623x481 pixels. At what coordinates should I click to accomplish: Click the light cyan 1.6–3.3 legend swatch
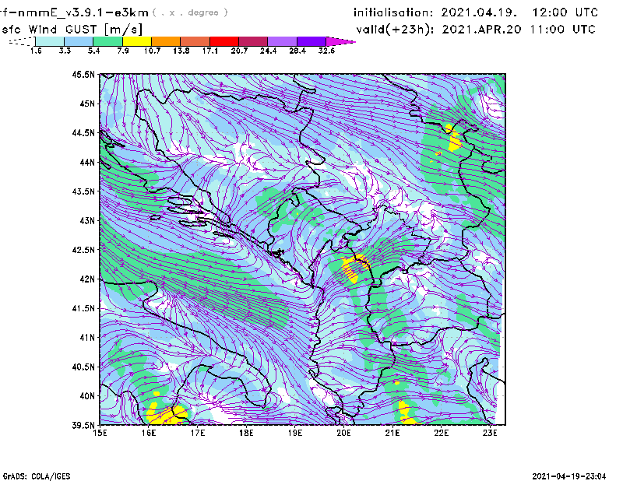coord(50,41)
